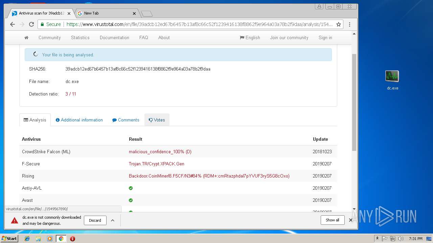The height and width of the screenshot is (243, 433).
Task: Click Show all downloads button
Action: pos(333,220)
